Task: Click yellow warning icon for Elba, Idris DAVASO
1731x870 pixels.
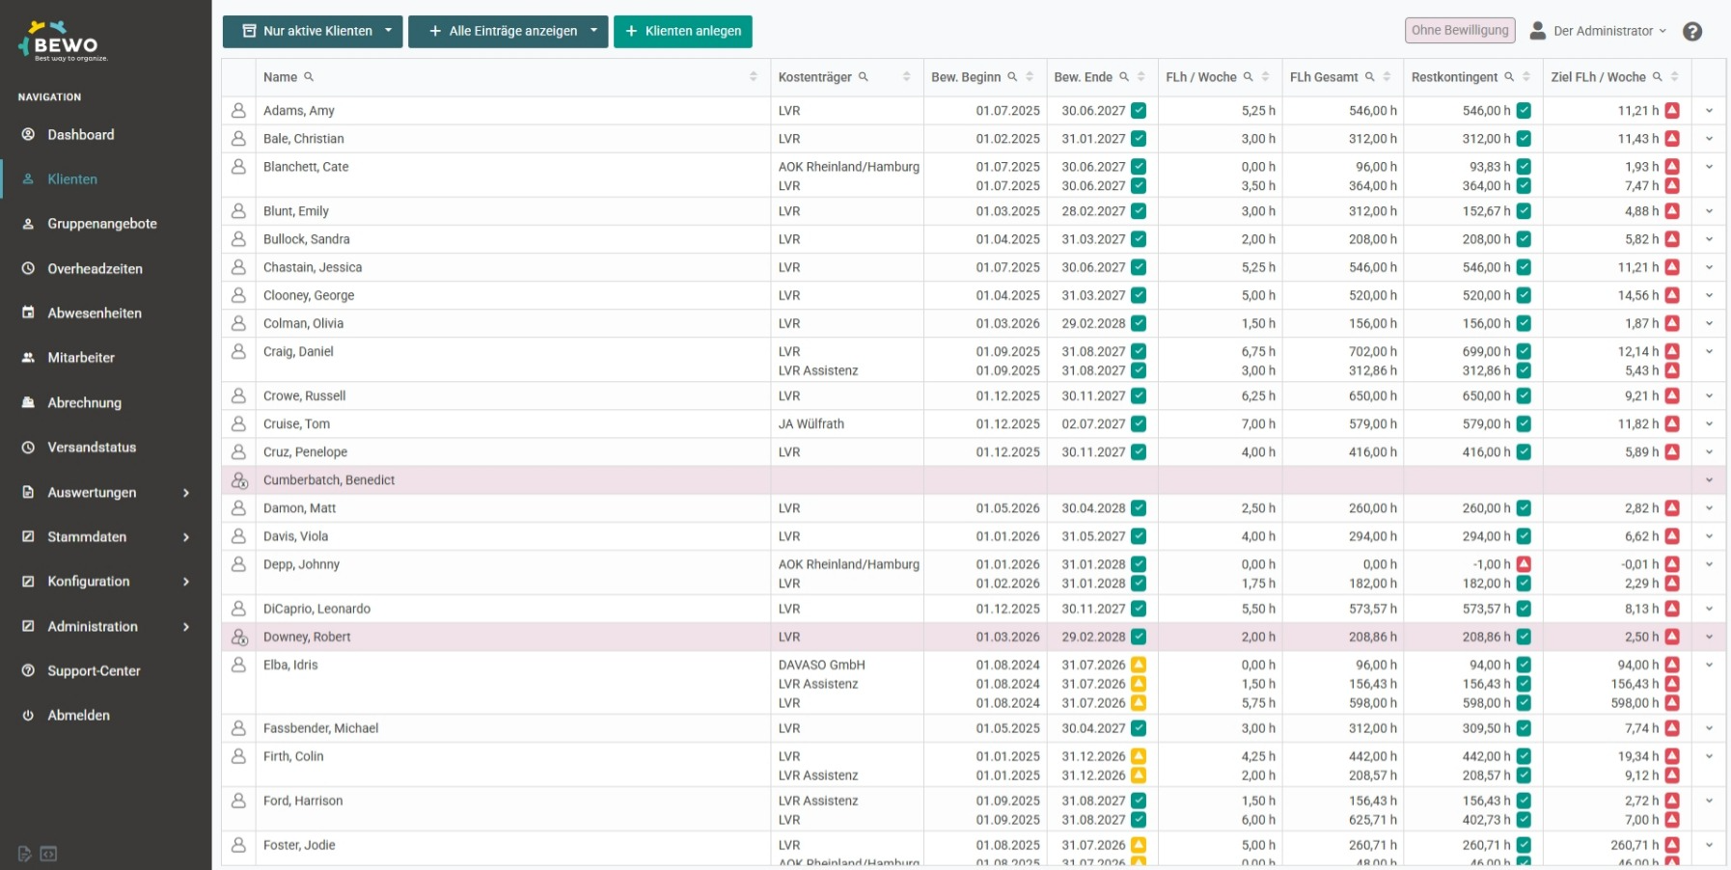Action: [x=1139, y=666]
